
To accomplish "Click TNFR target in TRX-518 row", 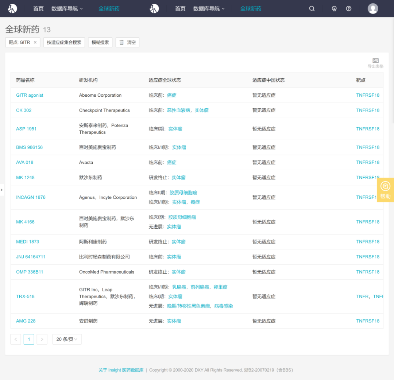I will coord(362,296).
